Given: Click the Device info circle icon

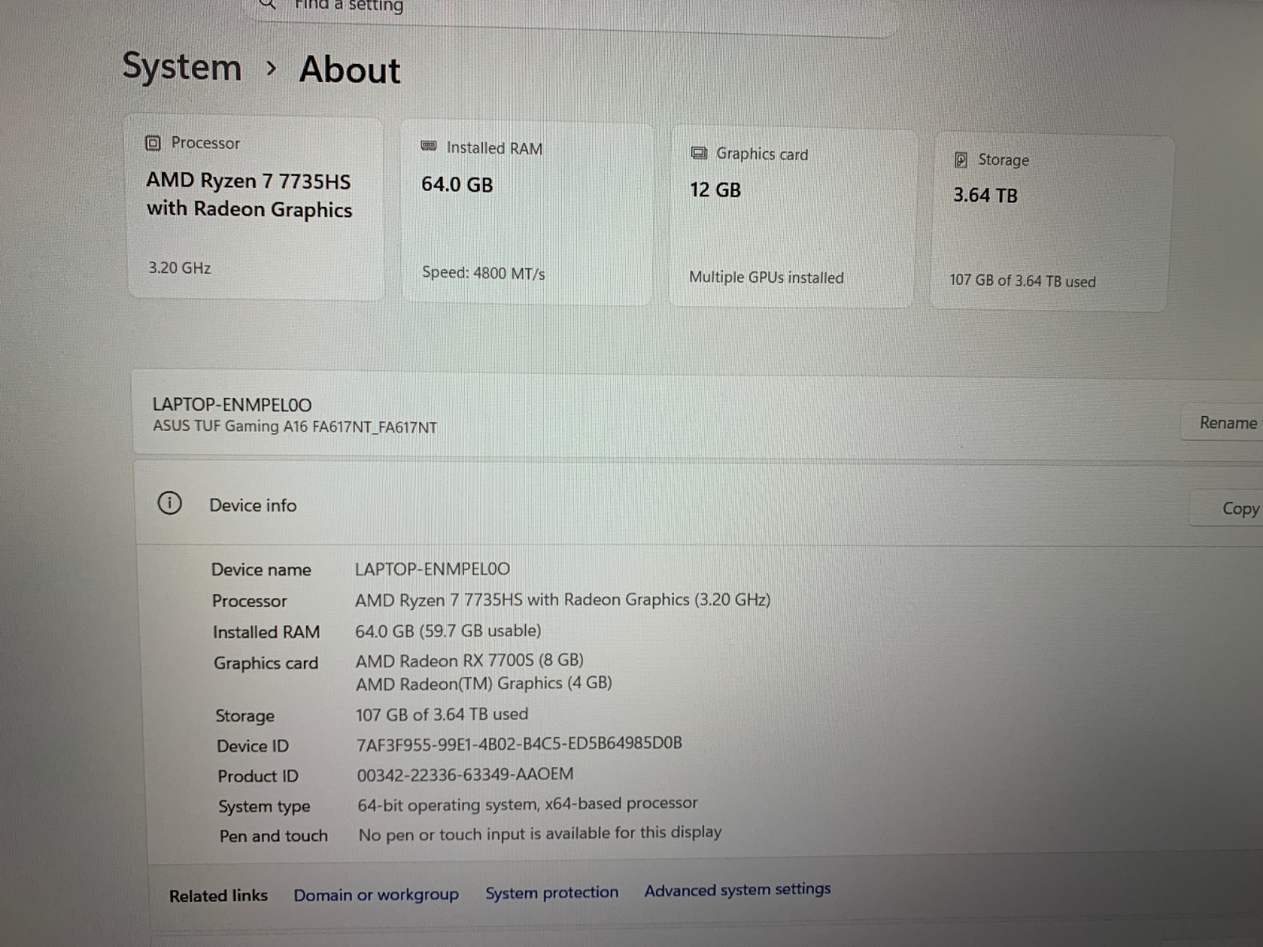Looking at the screenshot, I should click(170, 503).
